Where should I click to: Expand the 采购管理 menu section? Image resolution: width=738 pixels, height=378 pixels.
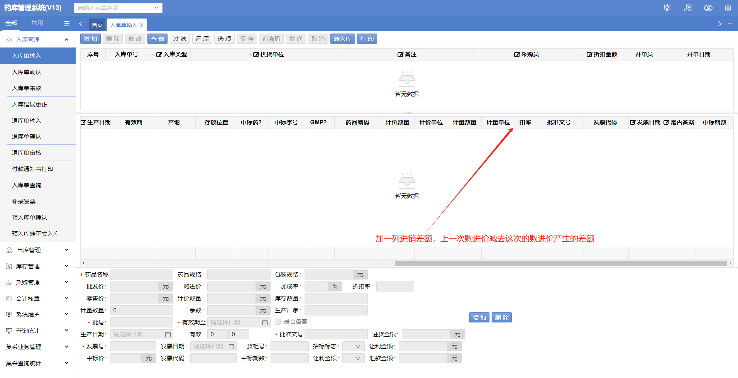click(66, 282)
